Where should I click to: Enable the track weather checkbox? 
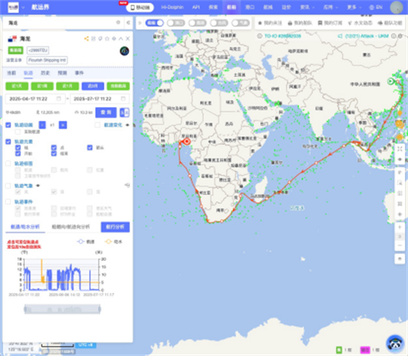point(8,185)
